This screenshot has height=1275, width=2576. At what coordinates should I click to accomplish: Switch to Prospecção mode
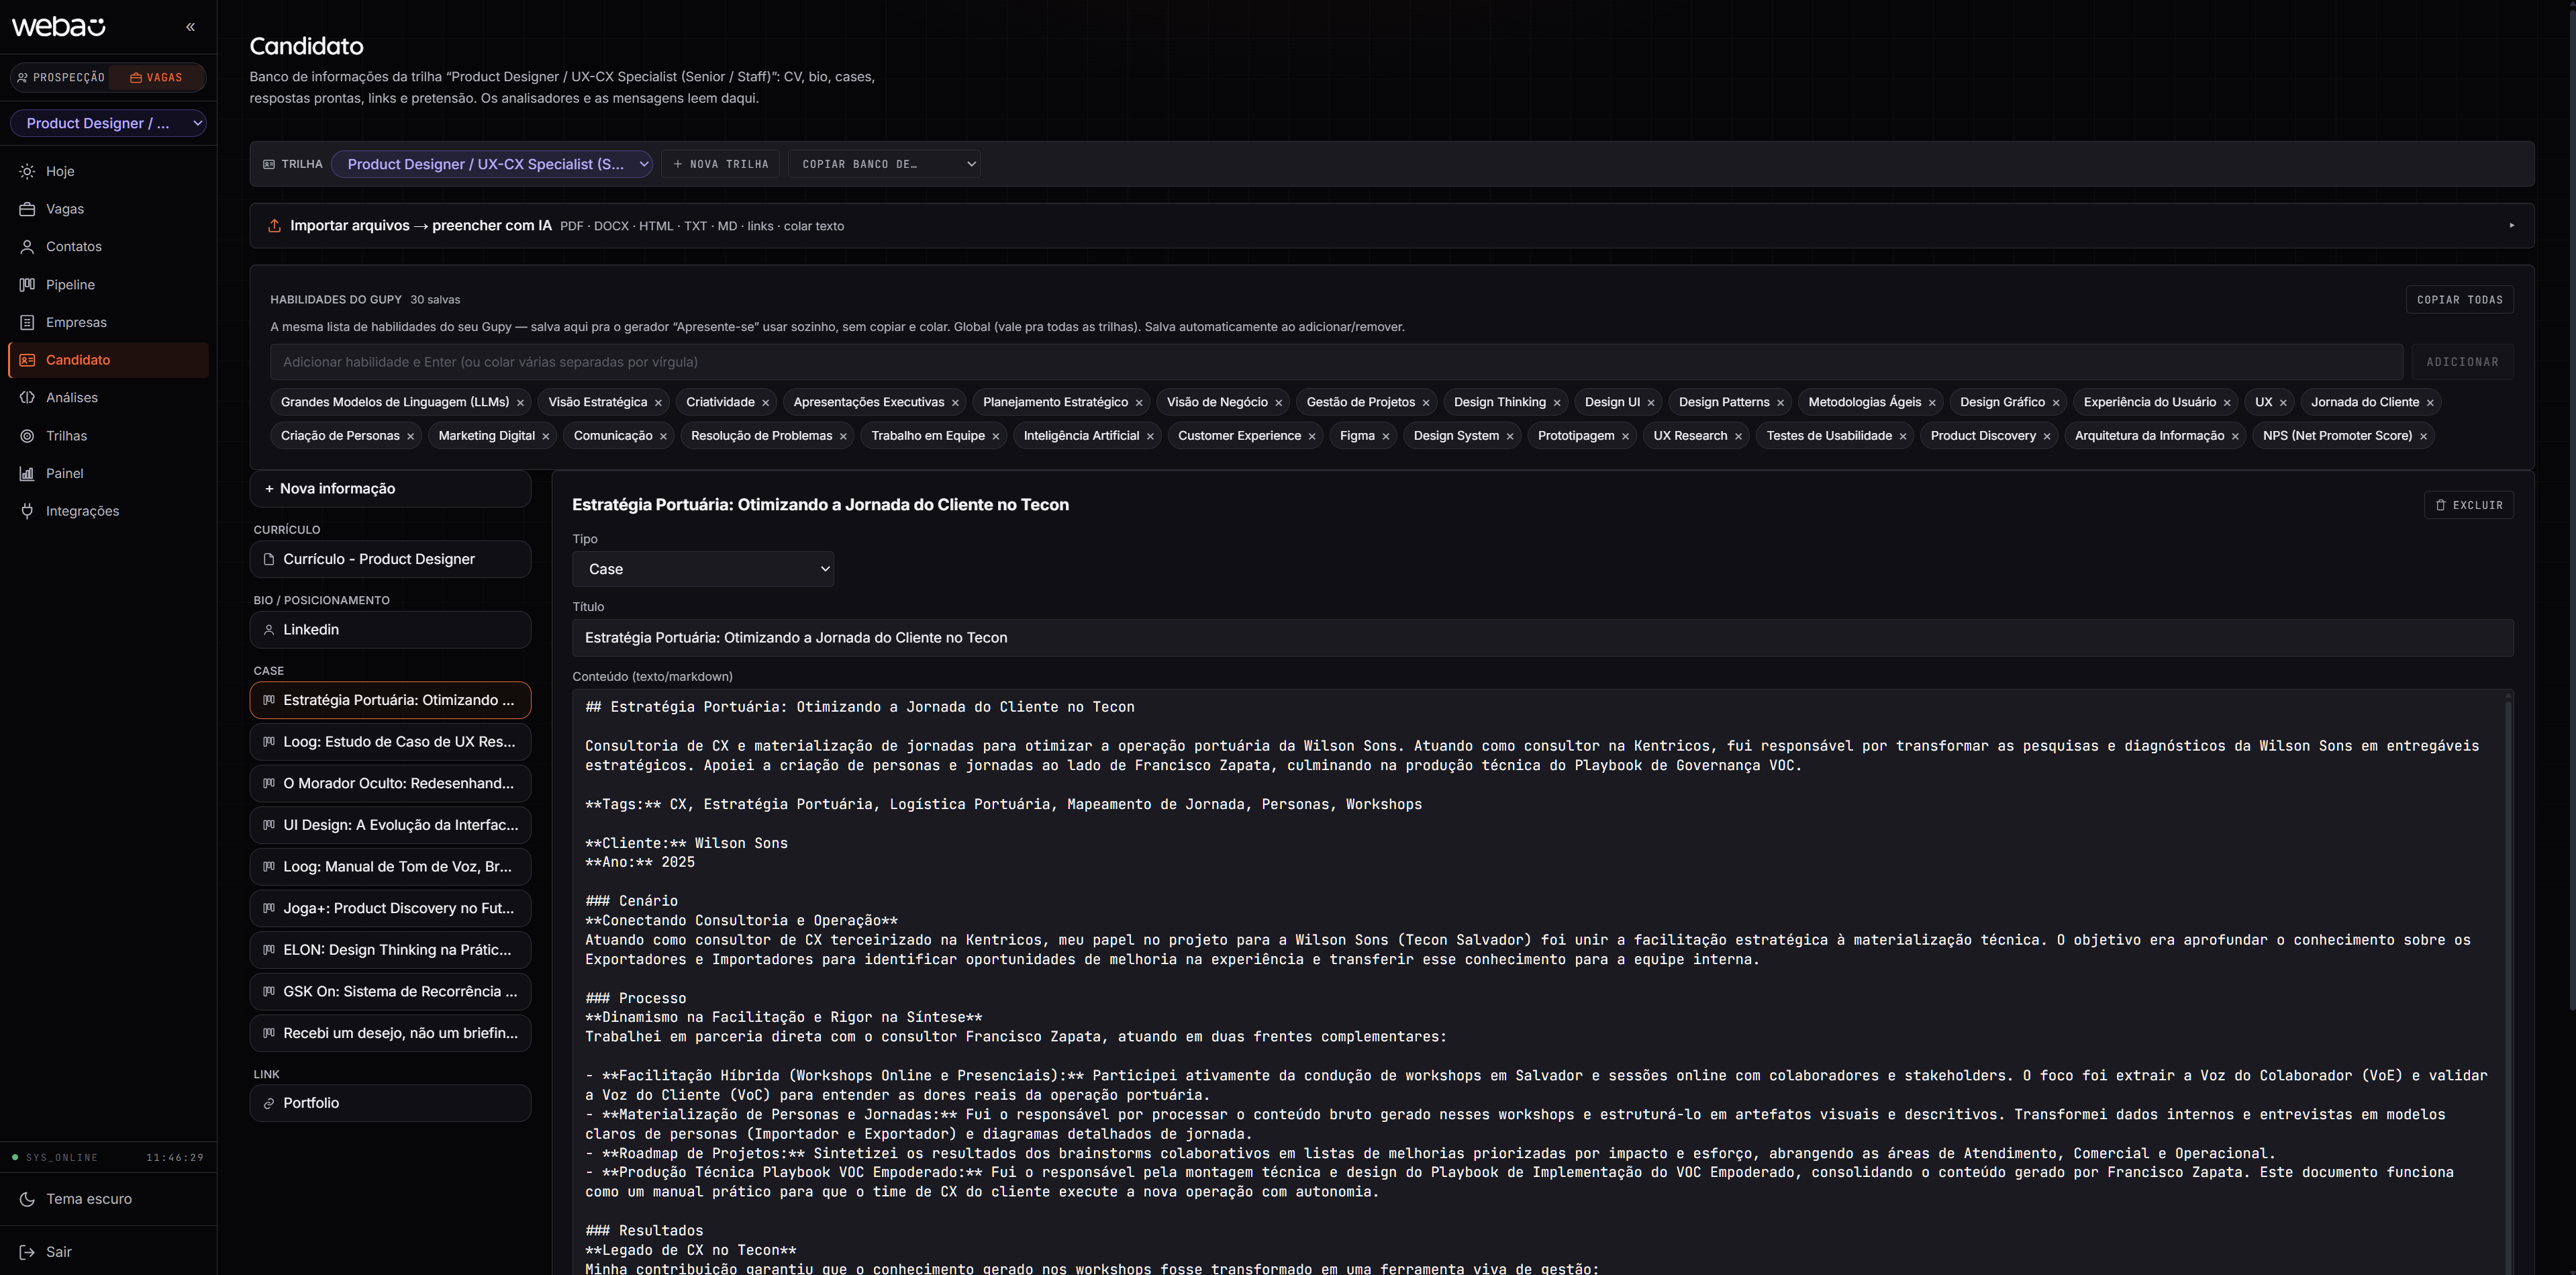[61, 78]
